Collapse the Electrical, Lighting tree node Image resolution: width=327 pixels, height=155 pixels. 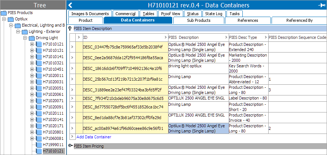click(x=11, y=26)
